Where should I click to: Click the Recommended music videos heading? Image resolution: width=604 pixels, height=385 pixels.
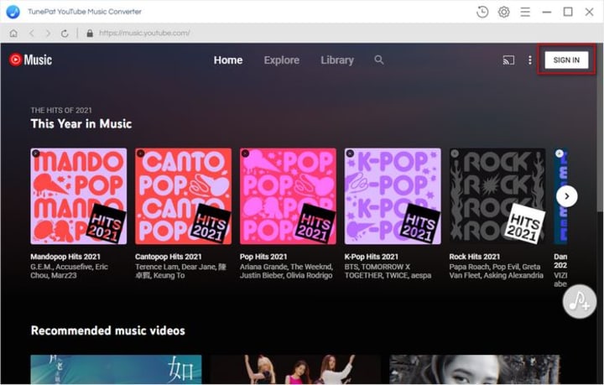tap(108, 330)
